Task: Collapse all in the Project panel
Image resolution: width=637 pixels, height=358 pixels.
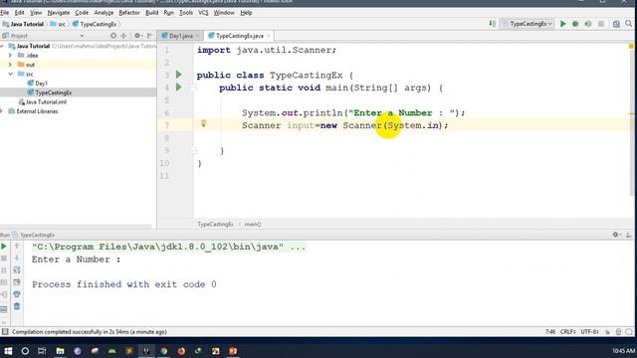Action: point(123,36)
